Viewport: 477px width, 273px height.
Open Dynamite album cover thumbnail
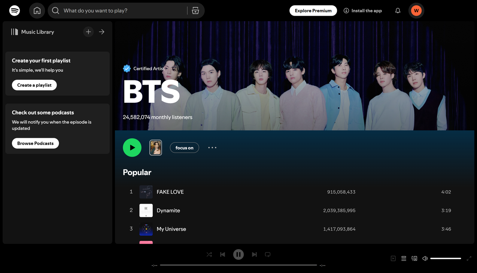(x=146, y=210)
